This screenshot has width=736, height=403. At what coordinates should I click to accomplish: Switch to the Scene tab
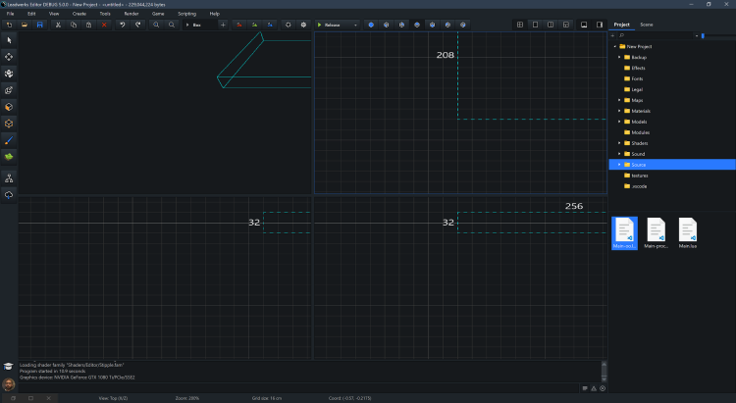tap(647, 24)
